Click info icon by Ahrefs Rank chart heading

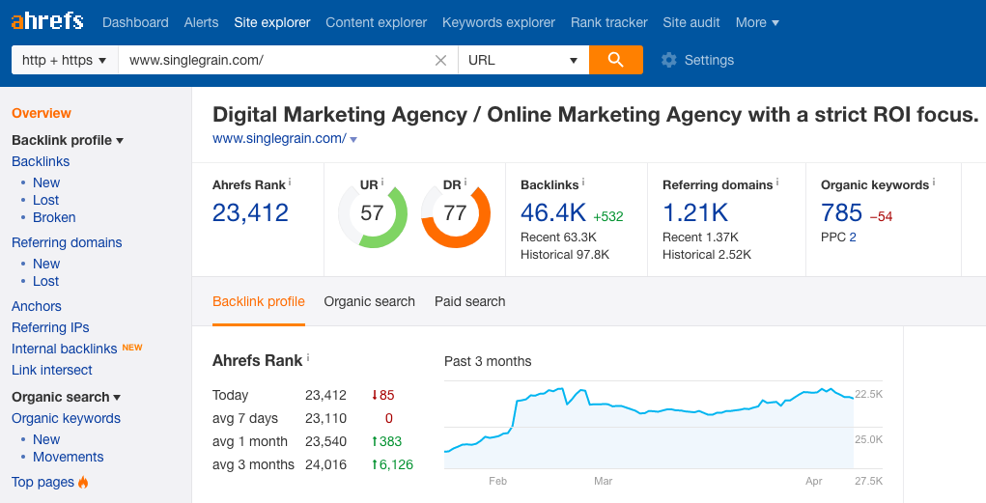(x=308, y=358)
